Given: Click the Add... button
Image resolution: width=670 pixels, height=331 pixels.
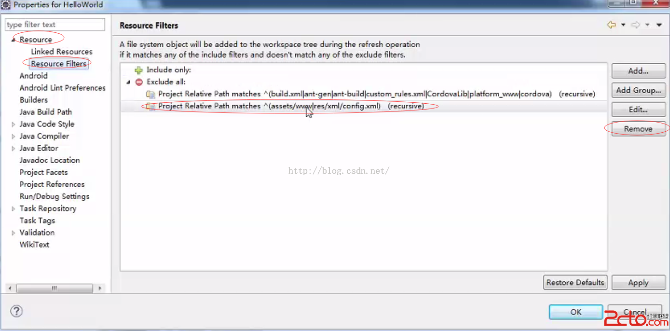Looking at the screenshot, I should pos(638,71).
